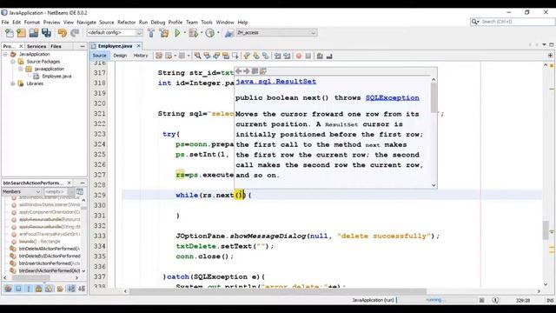556x313 pixels.
Task: Open the ZH_access dropdown
Action: (x=276, y=33)
